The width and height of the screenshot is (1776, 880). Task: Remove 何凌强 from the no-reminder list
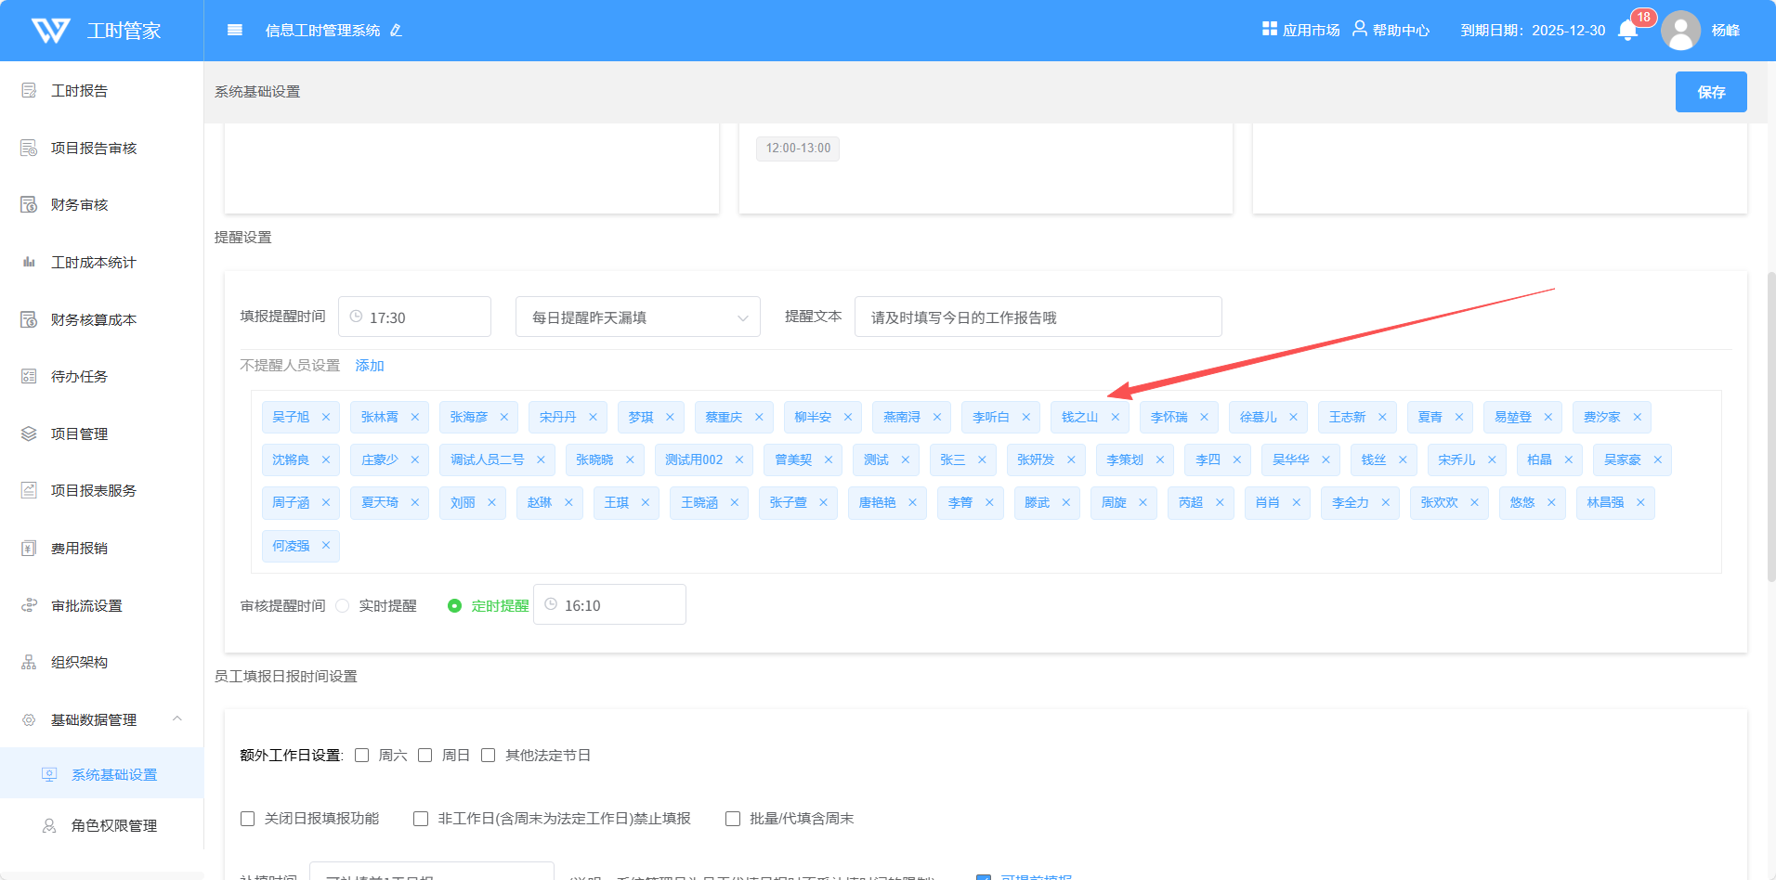[326, 545]
